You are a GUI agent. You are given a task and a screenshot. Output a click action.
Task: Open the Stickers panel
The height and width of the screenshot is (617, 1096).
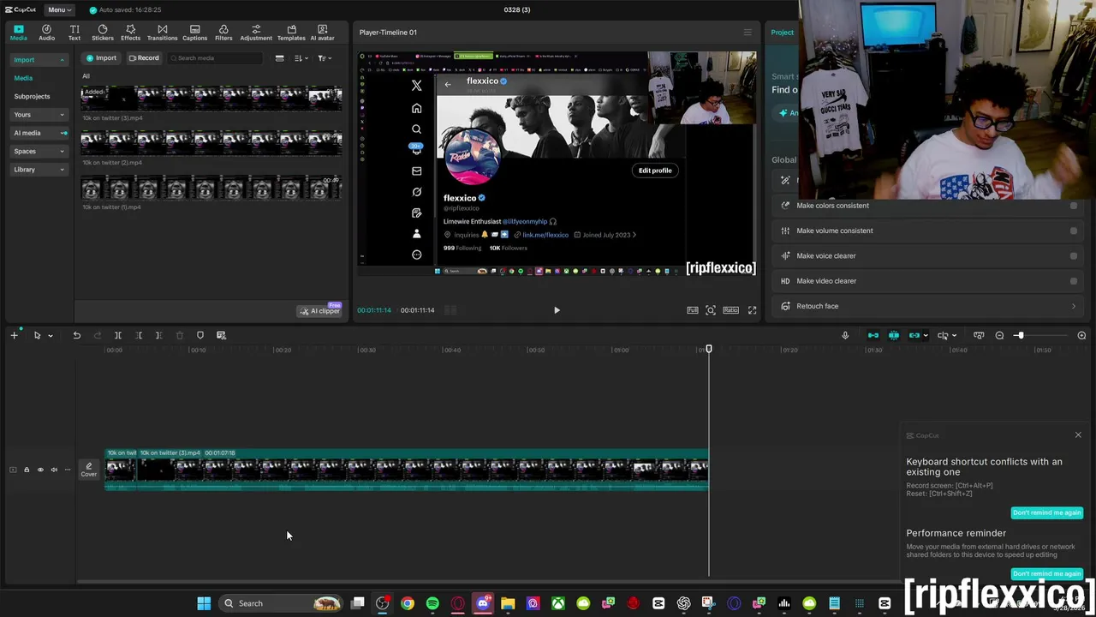point(103,33)
